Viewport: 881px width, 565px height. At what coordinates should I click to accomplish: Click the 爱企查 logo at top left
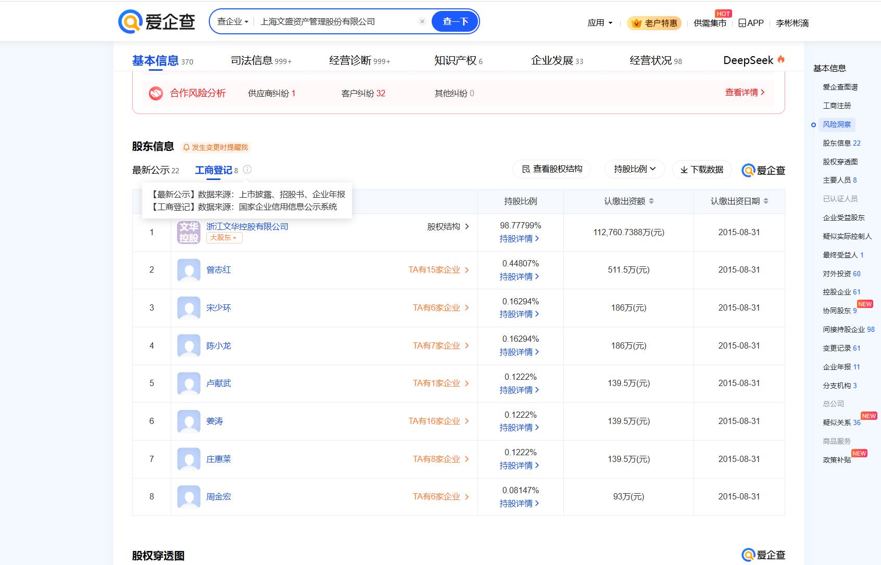[157, 22]
